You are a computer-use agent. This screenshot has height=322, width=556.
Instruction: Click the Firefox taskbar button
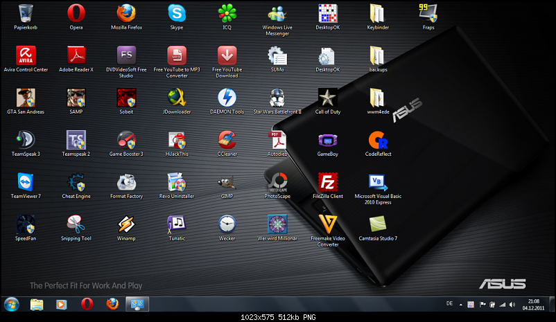click(x=112, y=304)
